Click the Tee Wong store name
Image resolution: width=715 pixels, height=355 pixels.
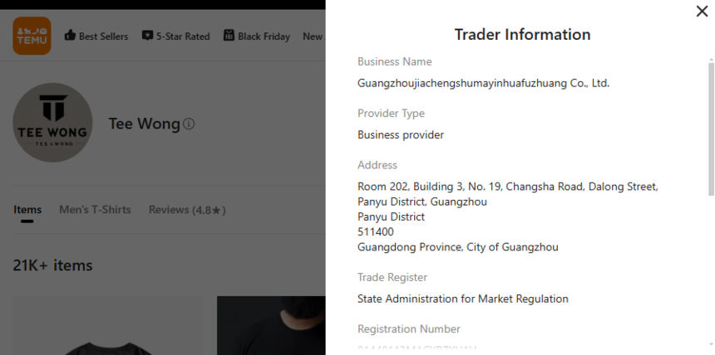(x=144, y=124)
